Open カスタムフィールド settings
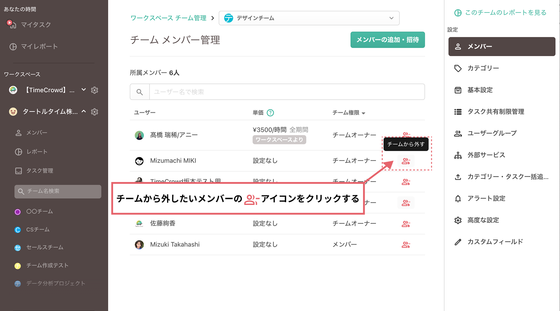This screenshot has height=311, width=560. click(x=495, y=241)
